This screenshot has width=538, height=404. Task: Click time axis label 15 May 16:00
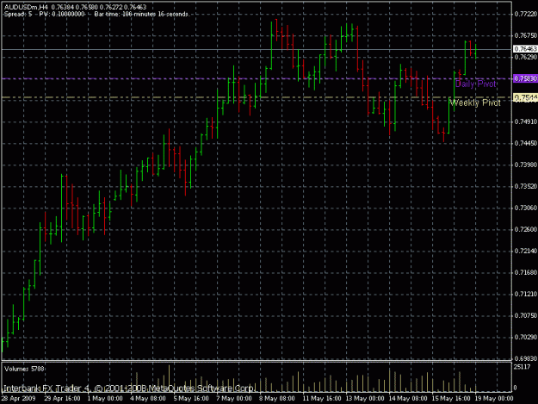(451, 399)
